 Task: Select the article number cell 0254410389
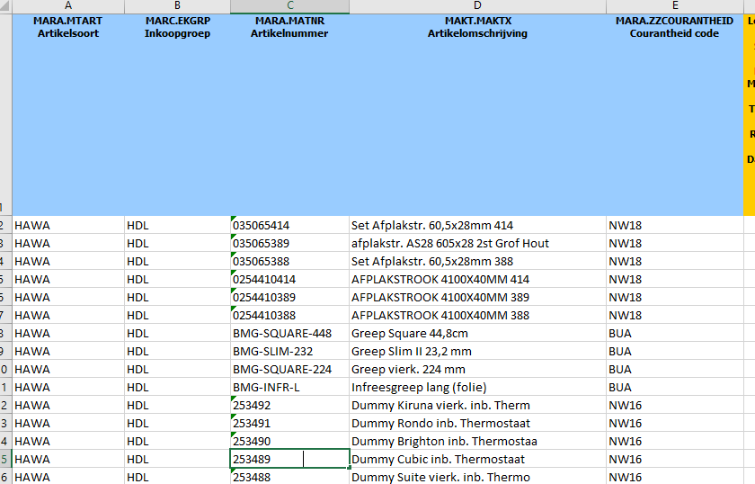tap(289, 297)
